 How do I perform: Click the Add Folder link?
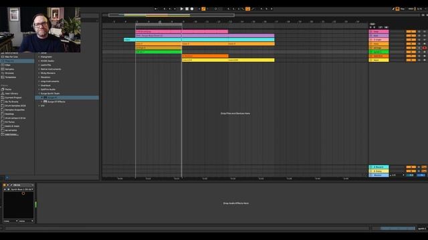[x=12, y=135]
